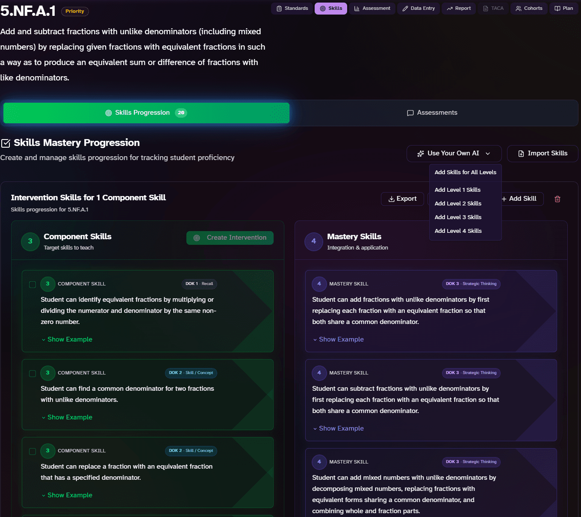
Task: Select Add Level 3 Skills menu option
Action: (458, 217)
